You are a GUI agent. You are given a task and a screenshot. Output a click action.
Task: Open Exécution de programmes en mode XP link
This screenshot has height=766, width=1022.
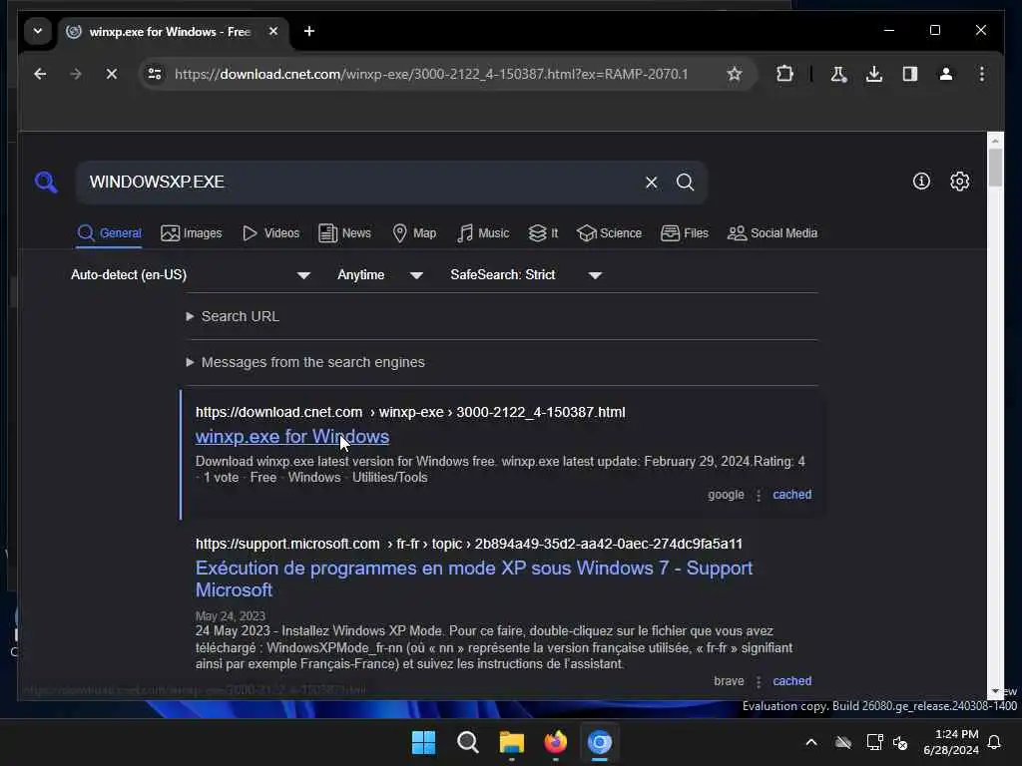click(x=474, y=579)
